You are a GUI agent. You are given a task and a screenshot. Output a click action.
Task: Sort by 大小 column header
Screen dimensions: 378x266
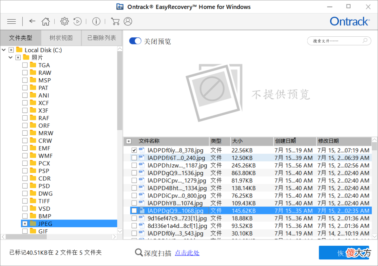pyautogui.click(x=252, y=141)
